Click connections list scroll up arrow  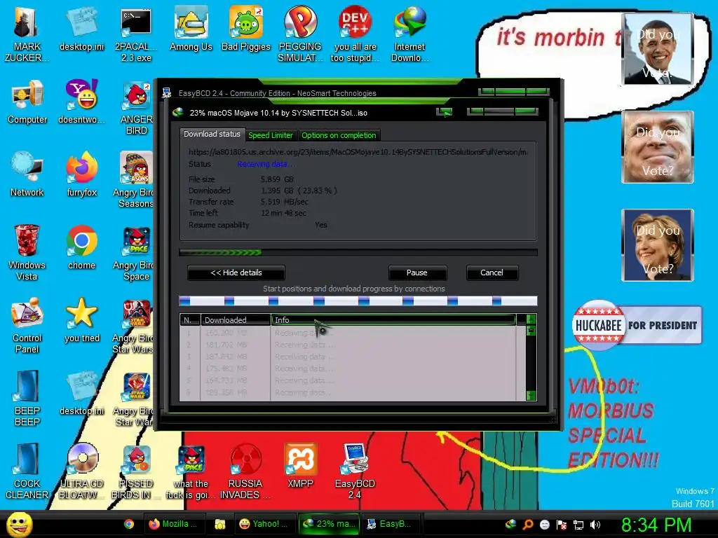(531, 319)
